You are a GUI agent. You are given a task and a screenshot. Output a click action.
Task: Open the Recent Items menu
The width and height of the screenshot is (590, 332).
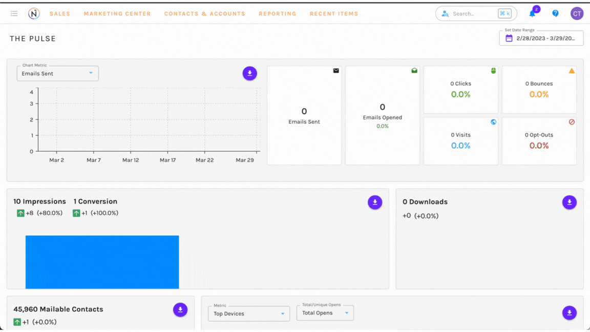click(x=334, y=13)
